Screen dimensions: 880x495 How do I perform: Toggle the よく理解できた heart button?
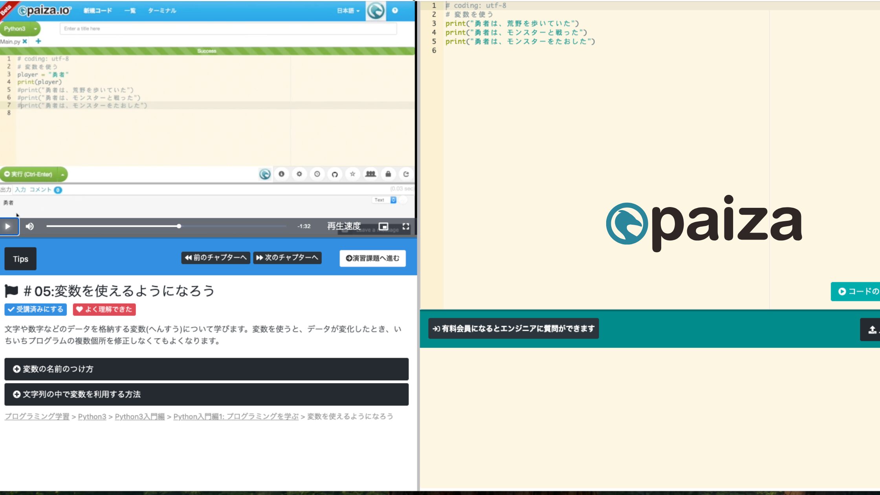click(x=104, y=309)
